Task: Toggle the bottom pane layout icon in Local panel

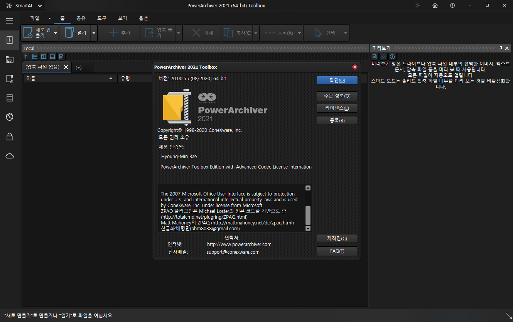Action: [x=52, y=57]
